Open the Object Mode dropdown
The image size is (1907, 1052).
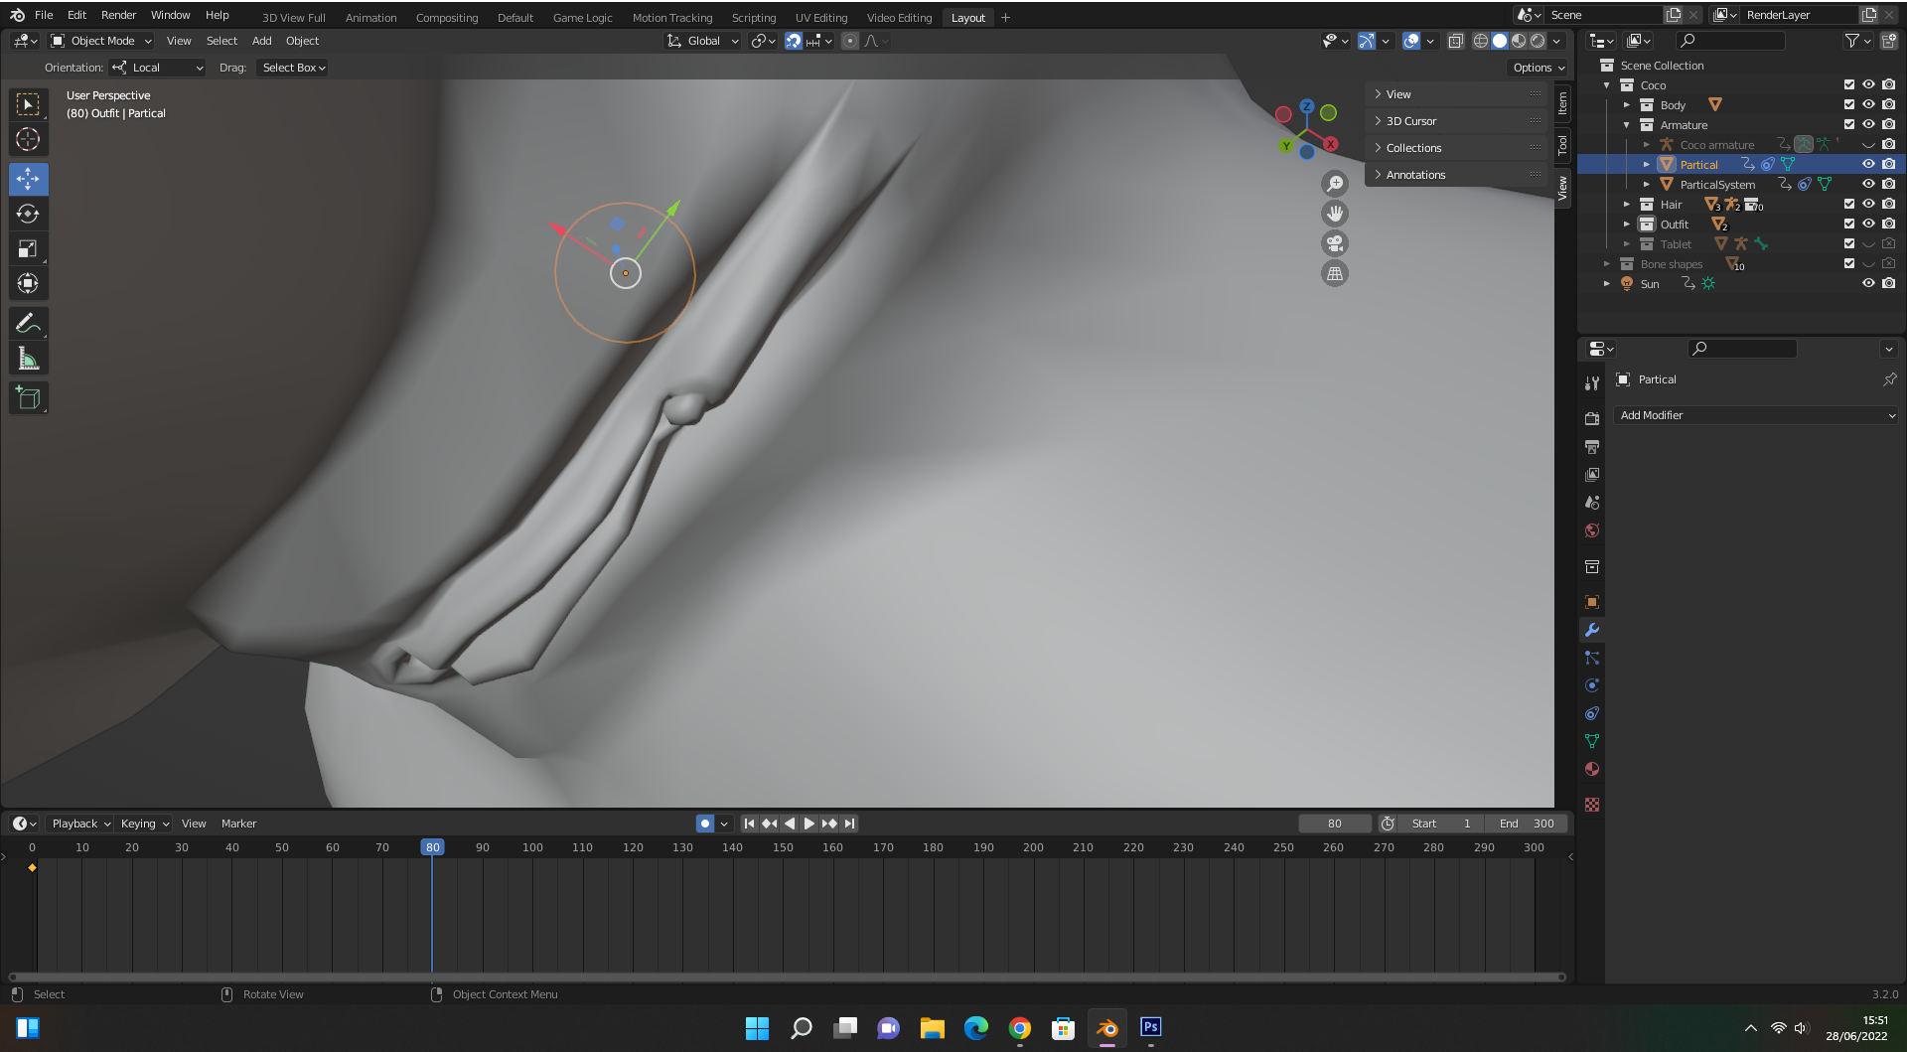102,41
